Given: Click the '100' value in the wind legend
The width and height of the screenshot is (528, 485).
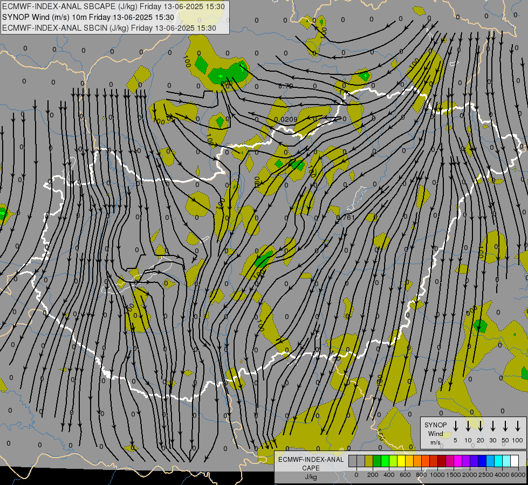Looking at the screenshot, I should 518,440.
